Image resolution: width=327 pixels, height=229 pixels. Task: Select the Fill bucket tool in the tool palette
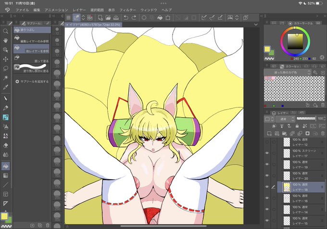click(x=6, y=166)
